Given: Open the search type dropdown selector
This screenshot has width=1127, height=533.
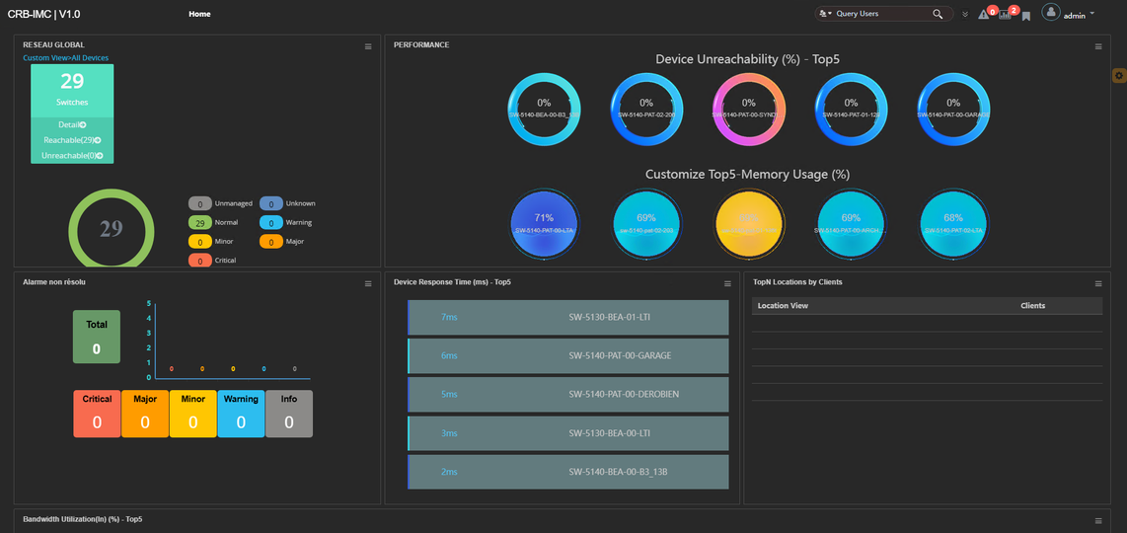Looking at the screenshot, I should [x=826, y=14].
